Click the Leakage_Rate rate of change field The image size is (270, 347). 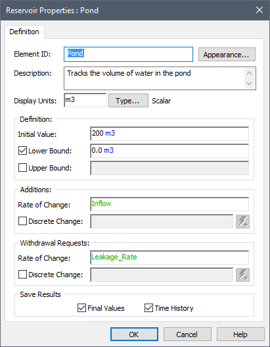[169, 257]
